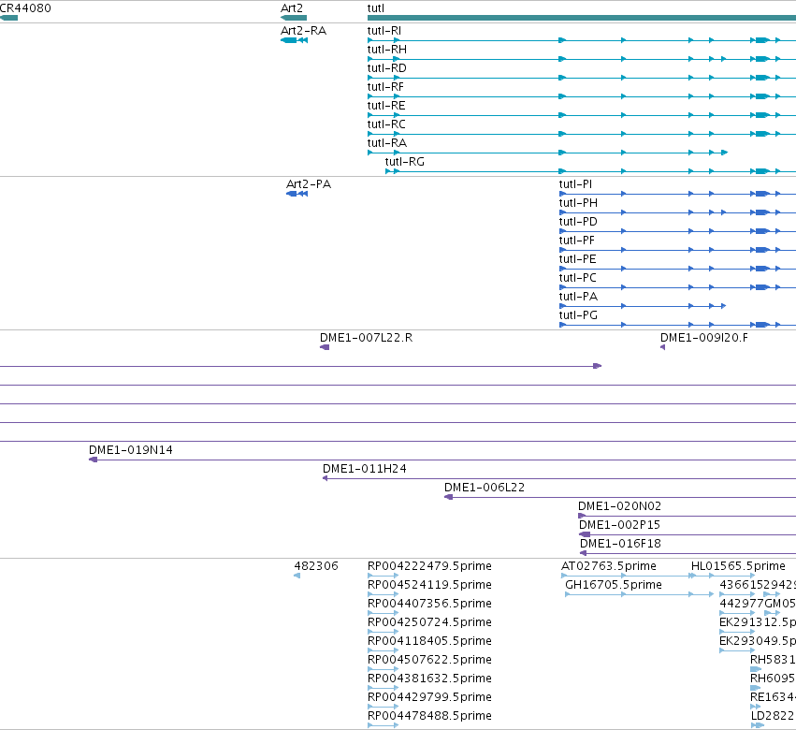Select the tutl-PG protein label
This screenshot has width=796, height=730.
click(x=578, y=315)
